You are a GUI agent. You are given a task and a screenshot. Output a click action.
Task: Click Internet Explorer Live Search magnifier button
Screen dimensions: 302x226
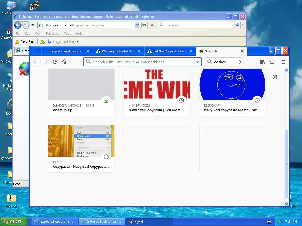[237, 25]
